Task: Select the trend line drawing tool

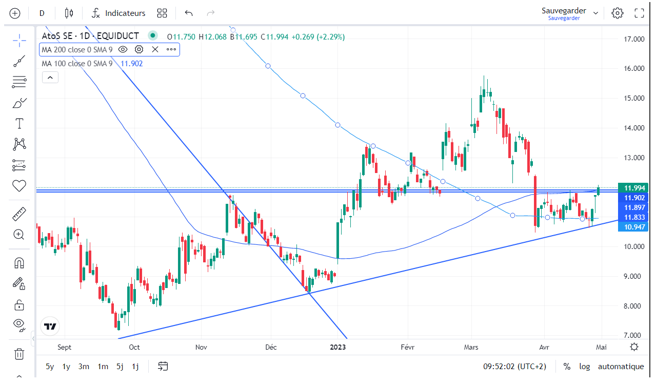Action: [19, 62]
